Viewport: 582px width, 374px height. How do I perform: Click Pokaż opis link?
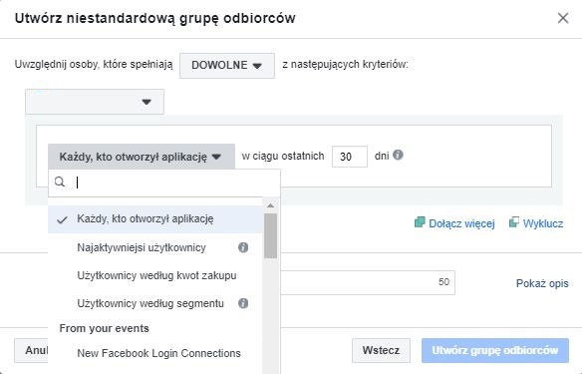(x=542, y=283)
